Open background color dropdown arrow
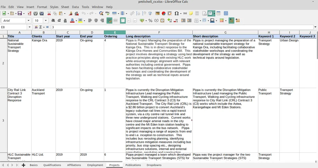 [84, 20]
